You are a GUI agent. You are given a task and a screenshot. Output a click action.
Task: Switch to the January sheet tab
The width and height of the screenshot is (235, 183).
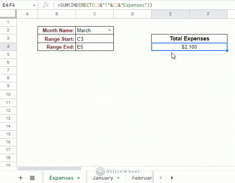(103, 178)
